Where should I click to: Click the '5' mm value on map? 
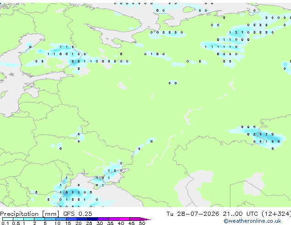click(67, 192)
